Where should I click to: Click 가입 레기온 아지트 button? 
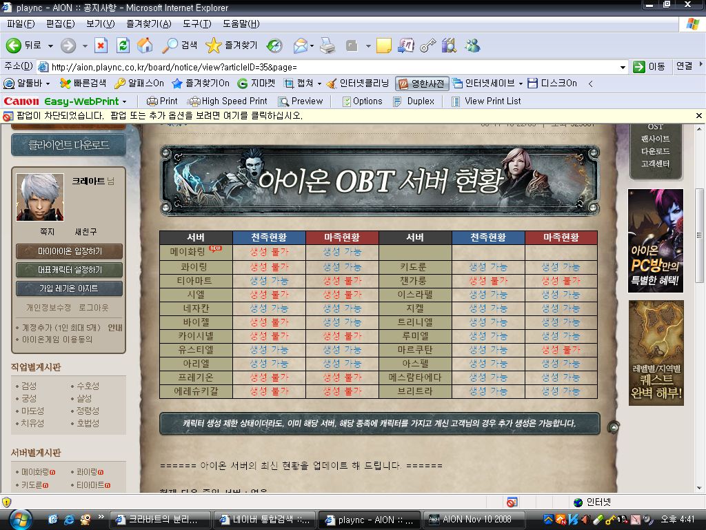pyautogui.click(x=70, y=288)
